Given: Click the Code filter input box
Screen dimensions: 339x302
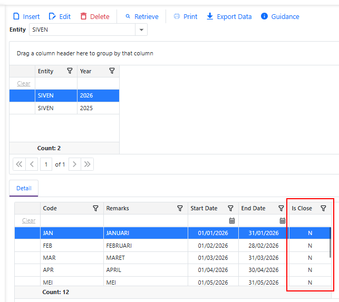Looking at the screenshot, I should [x=72, y=220].
